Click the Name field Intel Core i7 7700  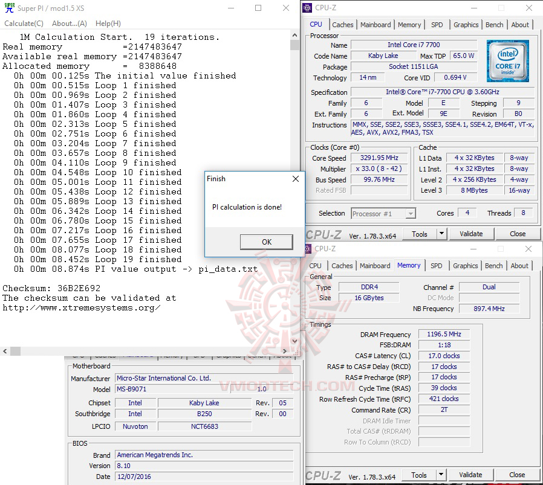point(414,45)
